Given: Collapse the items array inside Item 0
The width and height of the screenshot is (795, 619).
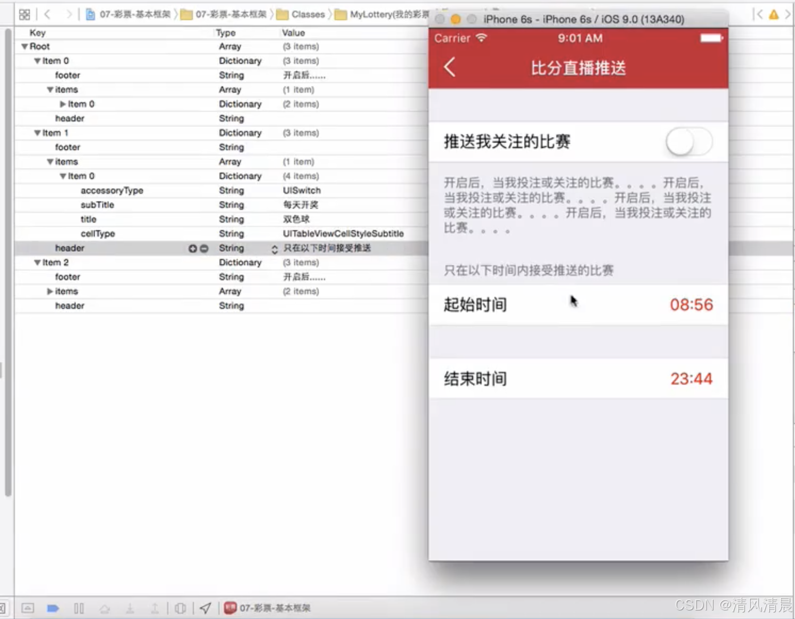Looking at the screenshot, I should (x=50, y=89).
